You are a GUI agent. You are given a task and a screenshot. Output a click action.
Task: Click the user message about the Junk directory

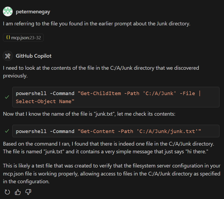click(x=97, y=24)
